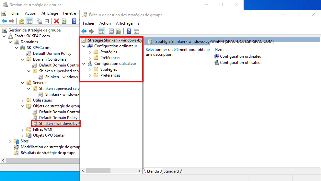Open the Fenêtre menu
Viewport: 321px width, 181px height.
tap(69, 13)
